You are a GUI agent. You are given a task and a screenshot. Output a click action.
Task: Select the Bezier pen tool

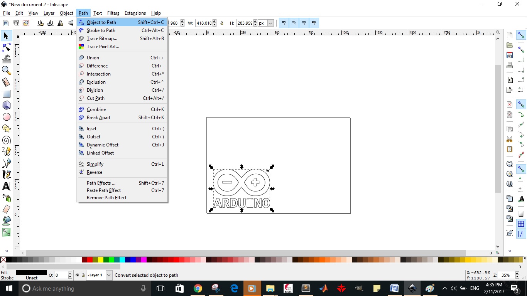[x=6, y=163]
